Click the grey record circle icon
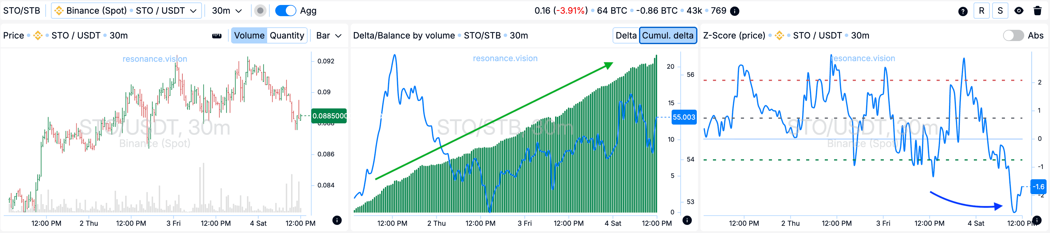Viewport: 1050px width, 233px height. pos(260,11)
